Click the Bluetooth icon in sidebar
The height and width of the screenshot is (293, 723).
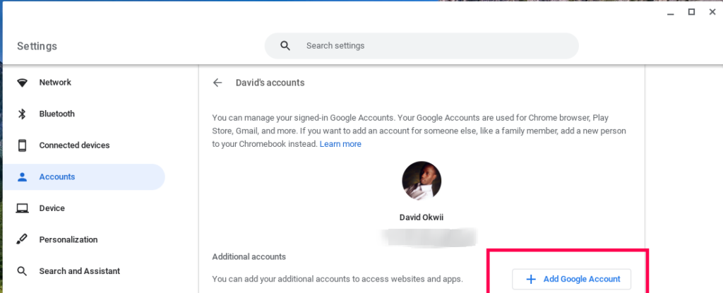pyautogui.click(x=22, y=114)
